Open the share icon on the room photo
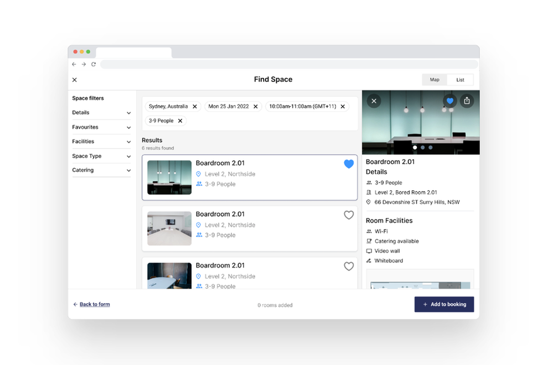This screenshot has width=548, height=365. point(468,101)
